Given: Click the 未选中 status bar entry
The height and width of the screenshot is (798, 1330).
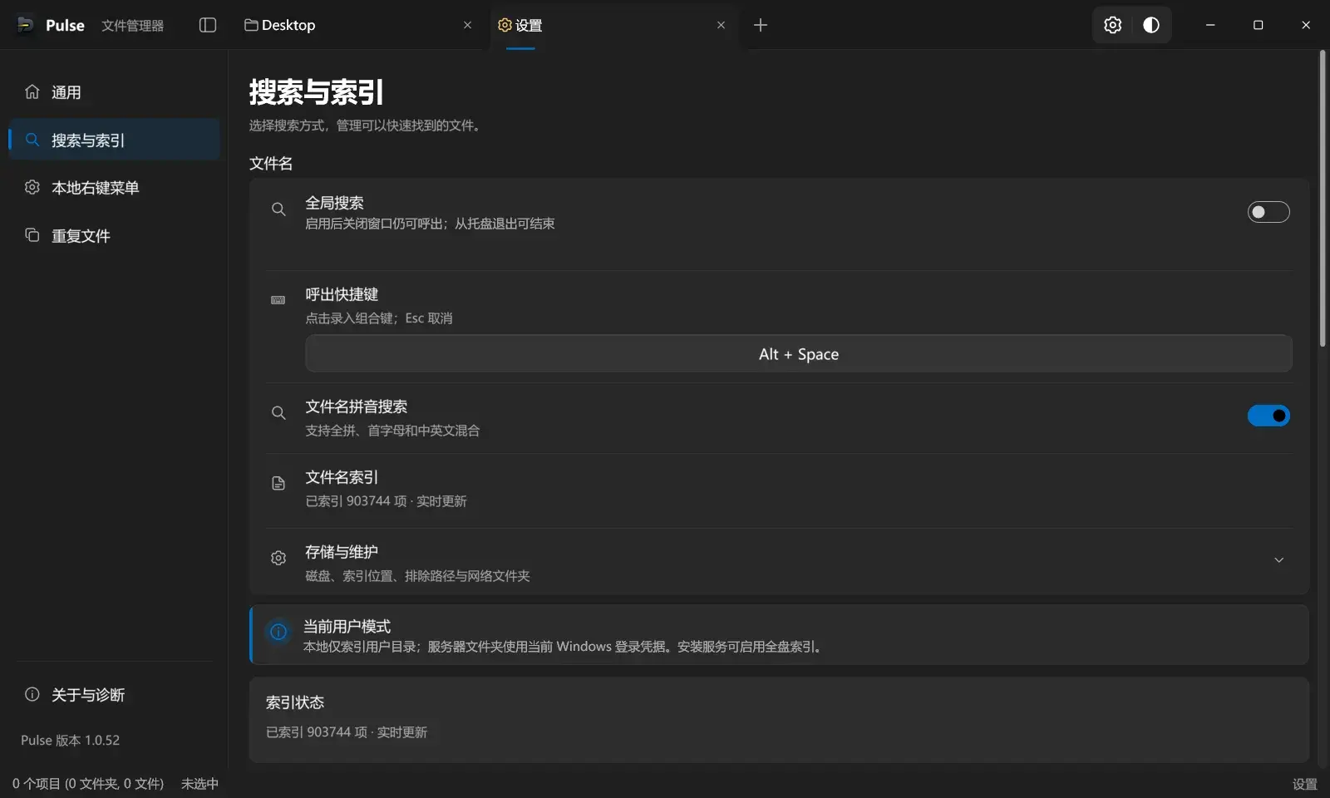Looking at the screenshot, I should tap(199, 784).
